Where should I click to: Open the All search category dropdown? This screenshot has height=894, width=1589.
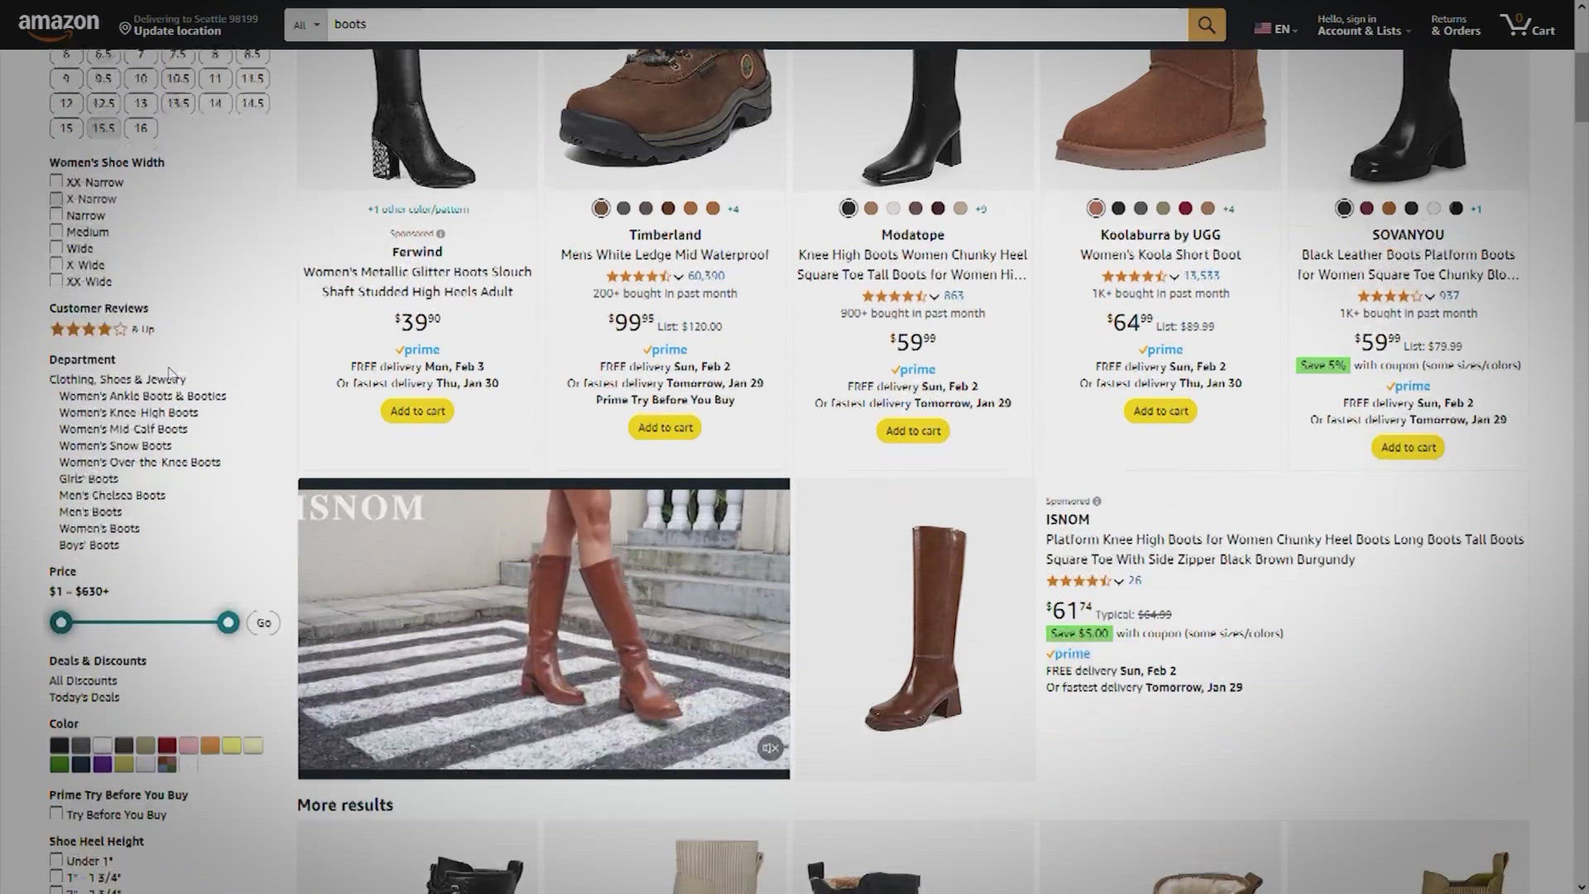(x=305, y=25)
